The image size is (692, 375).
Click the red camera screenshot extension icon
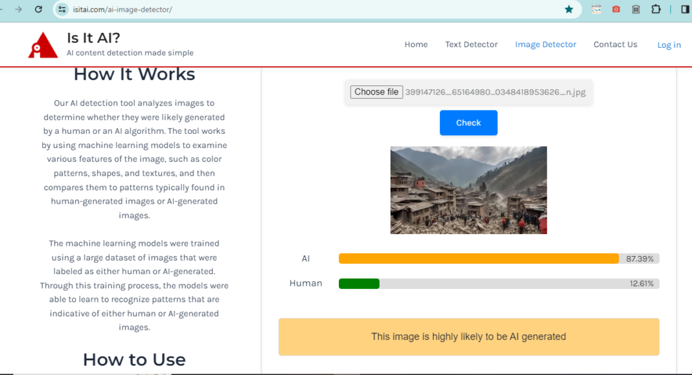point(616,9)
